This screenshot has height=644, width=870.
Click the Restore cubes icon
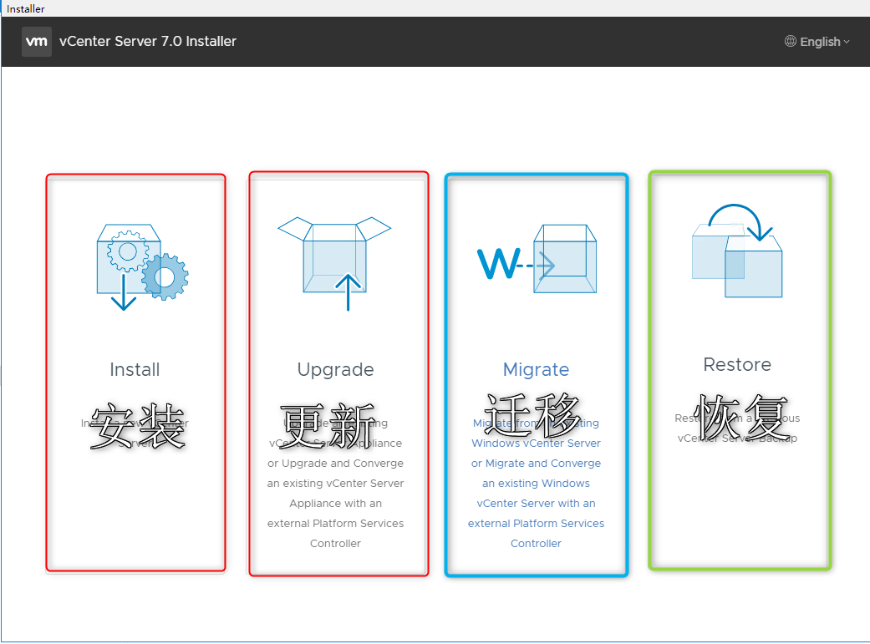(737, 251)
